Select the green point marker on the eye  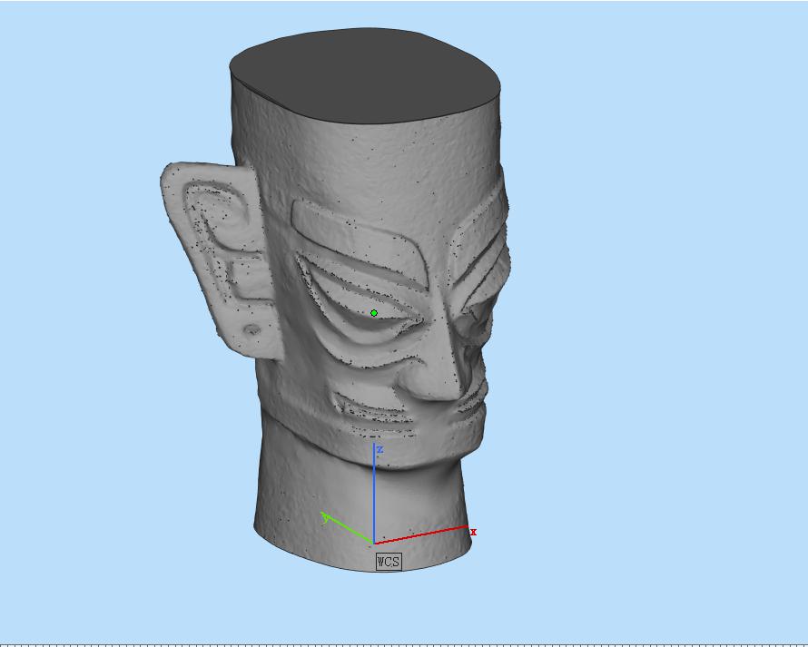coord(374,313)
